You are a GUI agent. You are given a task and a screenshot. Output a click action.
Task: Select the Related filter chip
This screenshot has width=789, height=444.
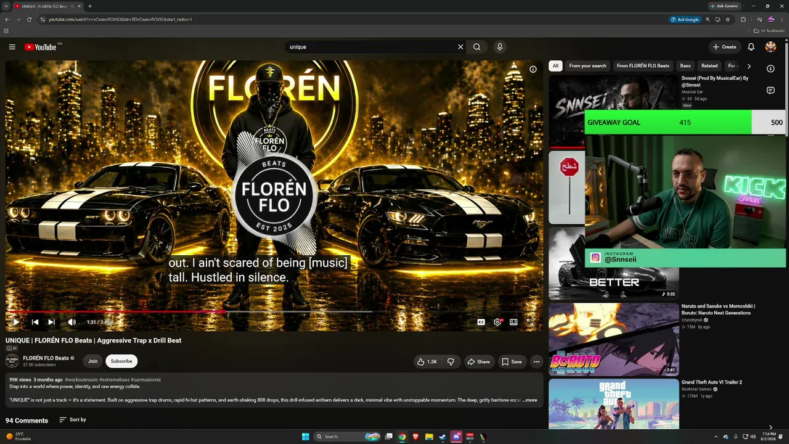pyautogui.click(x=709, y=66)
